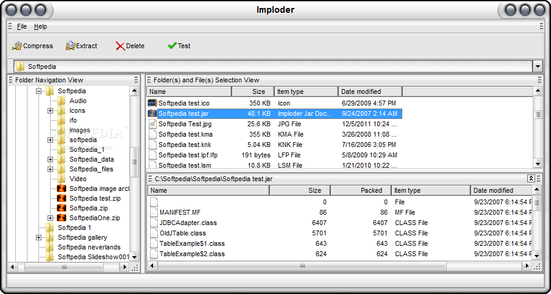
Task: Expand the lowercase softpedia folder node
Action: tap(50, 140)
